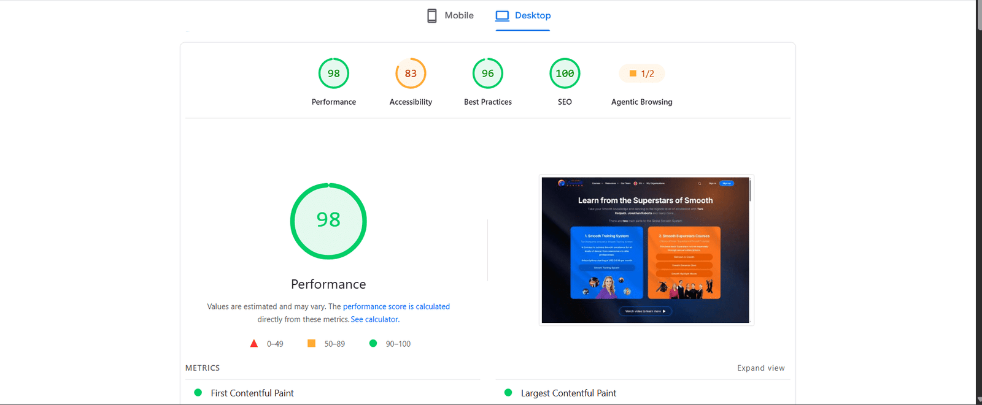This screenshot has width=982, height=405.
Task: Click the '90–100' legend text
Action: tap(398, 344)
